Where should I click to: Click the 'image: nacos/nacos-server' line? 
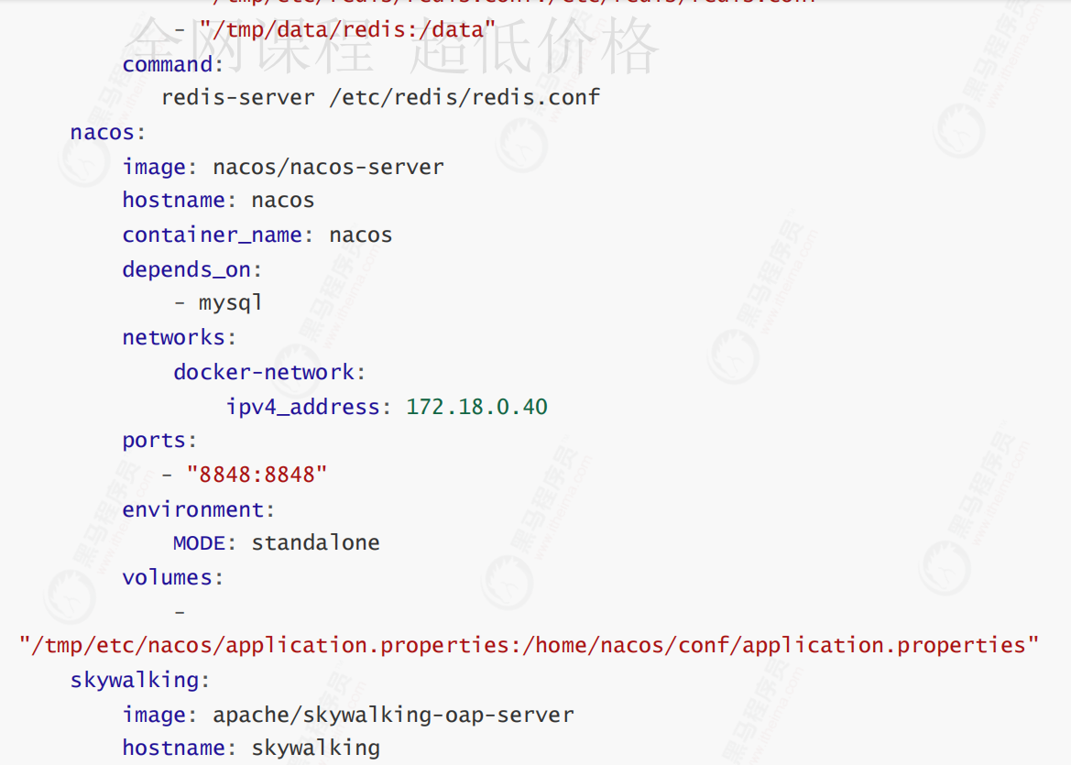[283, 168]
